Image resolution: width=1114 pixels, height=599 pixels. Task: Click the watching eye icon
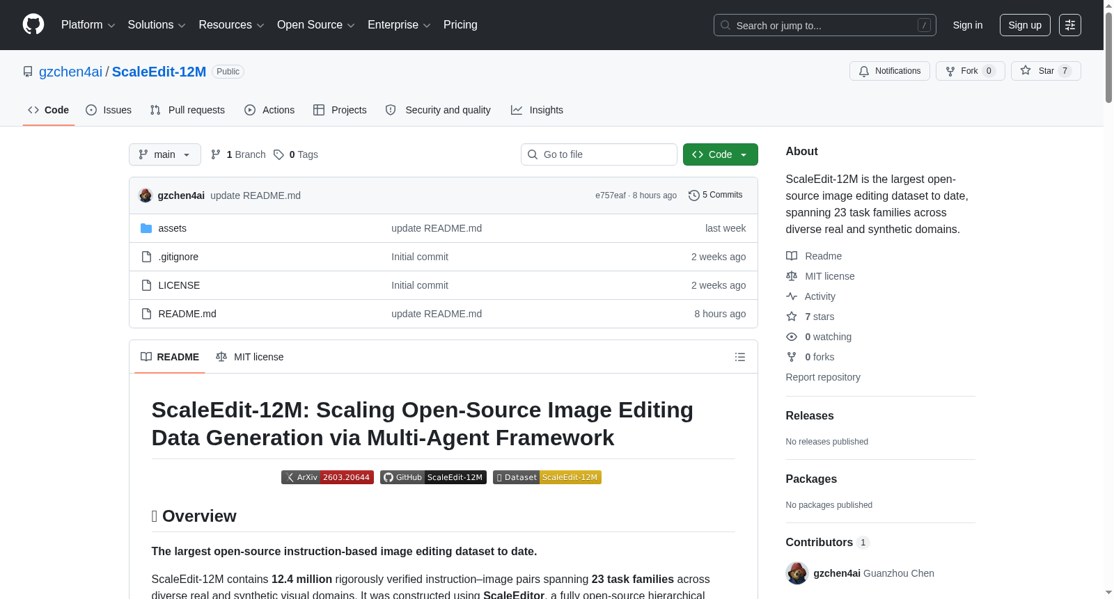[x=792, y=337]
